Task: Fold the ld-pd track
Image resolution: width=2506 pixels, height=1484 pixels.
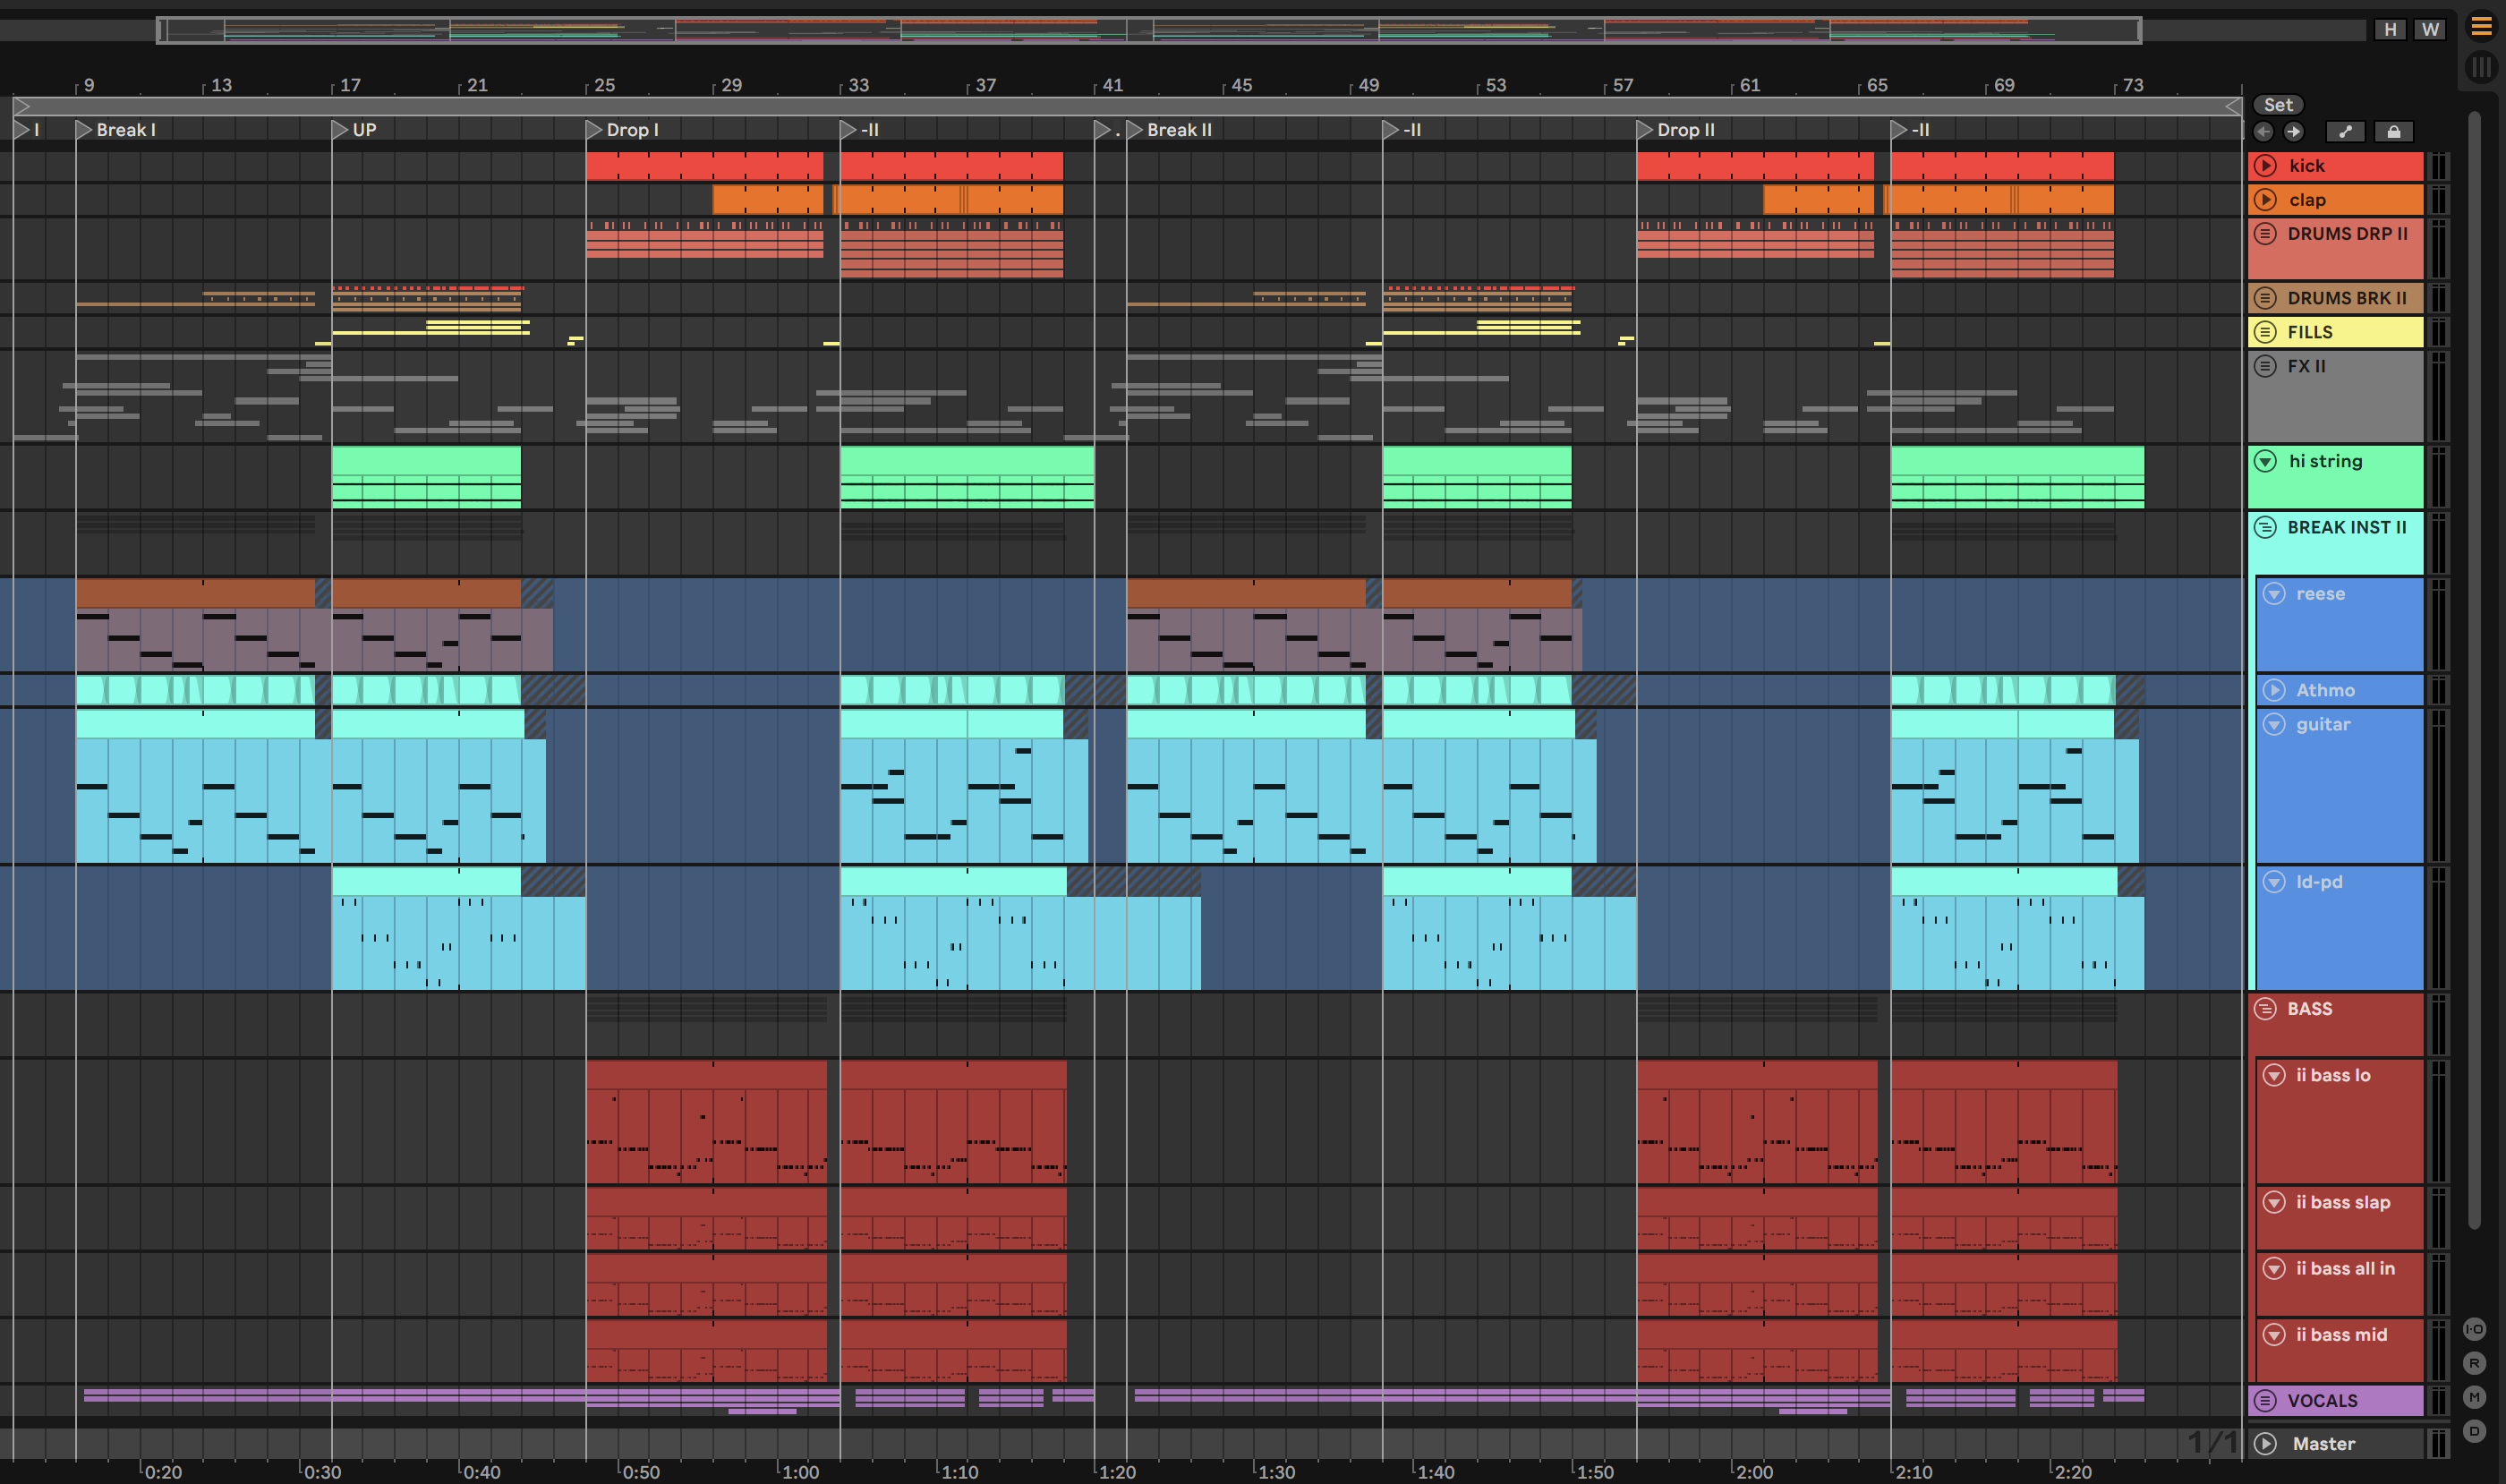Action: pos(2274,882)
